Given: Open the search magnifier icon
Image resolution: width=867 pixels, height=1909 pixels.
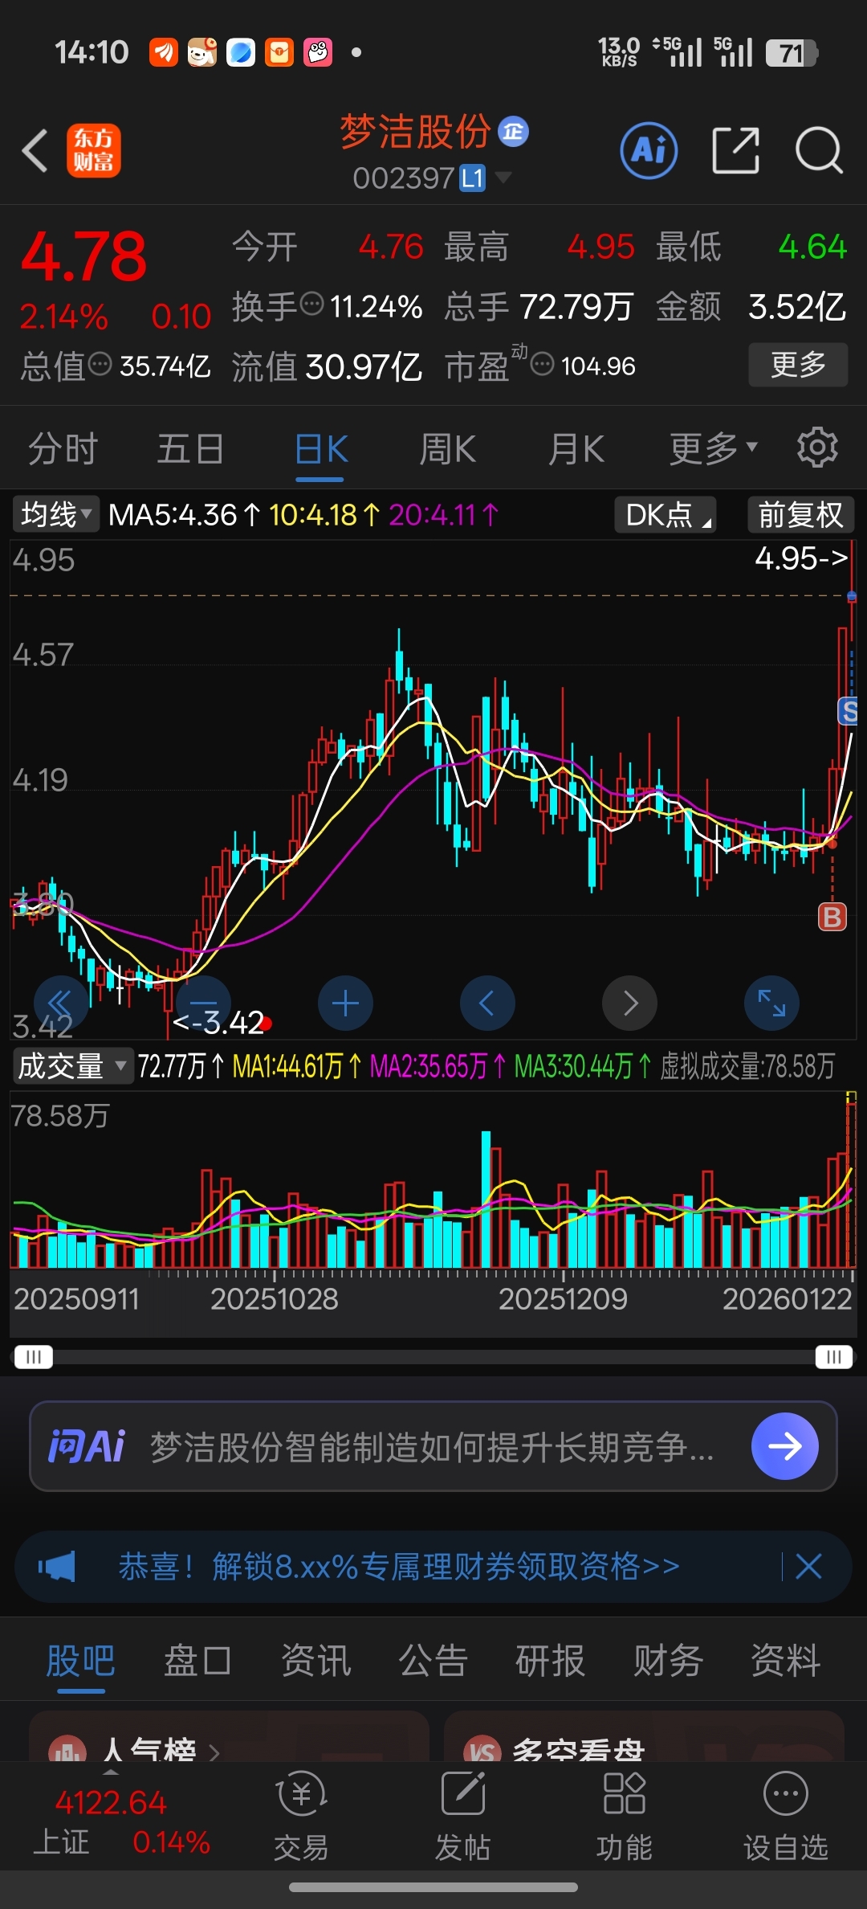Looking at the screenshot, I should tap(819, 150).
